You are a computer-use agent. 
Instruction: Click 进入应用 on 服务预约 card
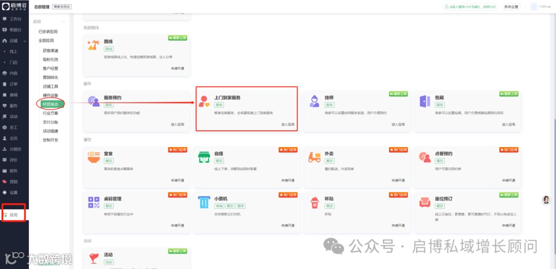click(x=178, y=124)
